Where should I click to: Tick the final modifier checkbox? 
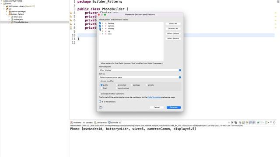[101, 88]
